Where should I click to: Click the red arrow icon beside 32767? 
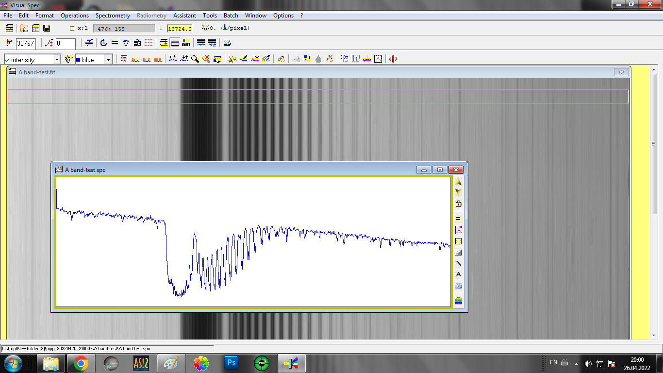pos(9,43)
